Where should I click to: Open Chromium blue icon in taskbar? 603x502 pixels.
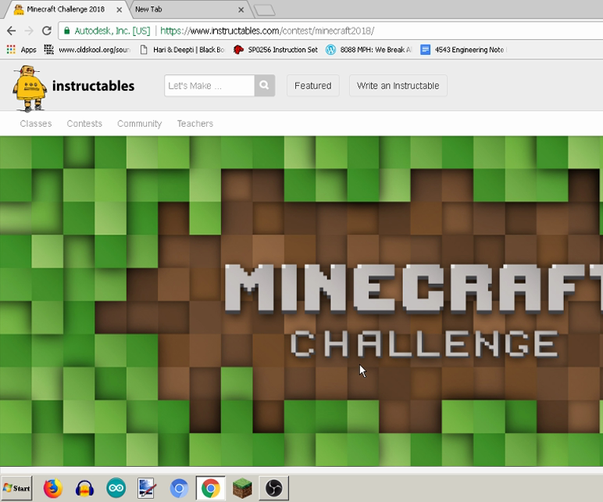point(179,489)
